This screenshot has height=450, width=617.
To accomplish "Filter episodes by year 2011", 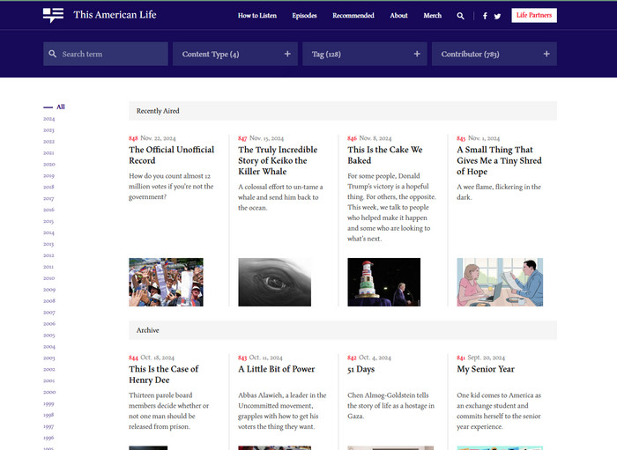I will point(48,267).
